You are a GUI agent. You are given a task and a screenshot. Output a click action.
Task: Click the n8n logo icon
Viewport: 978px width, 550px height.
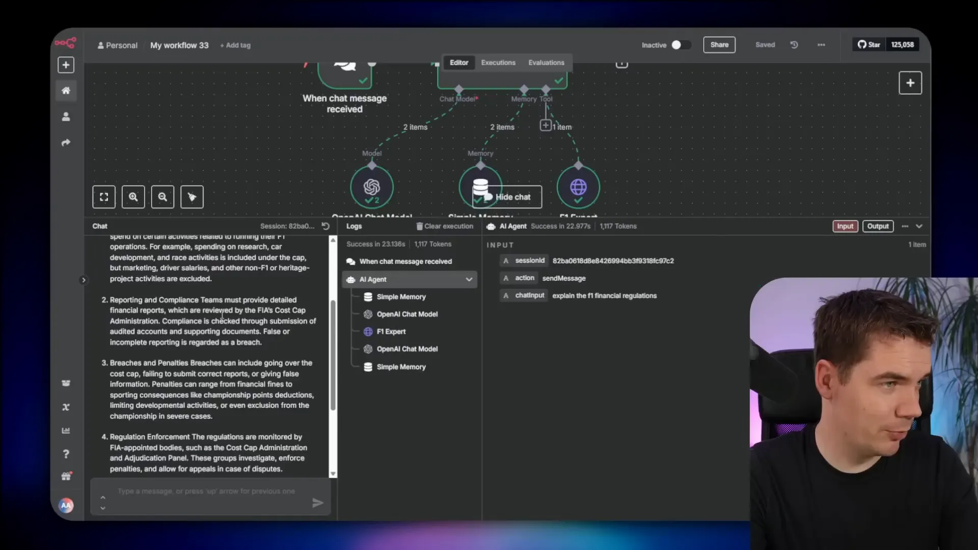(66, 43)
